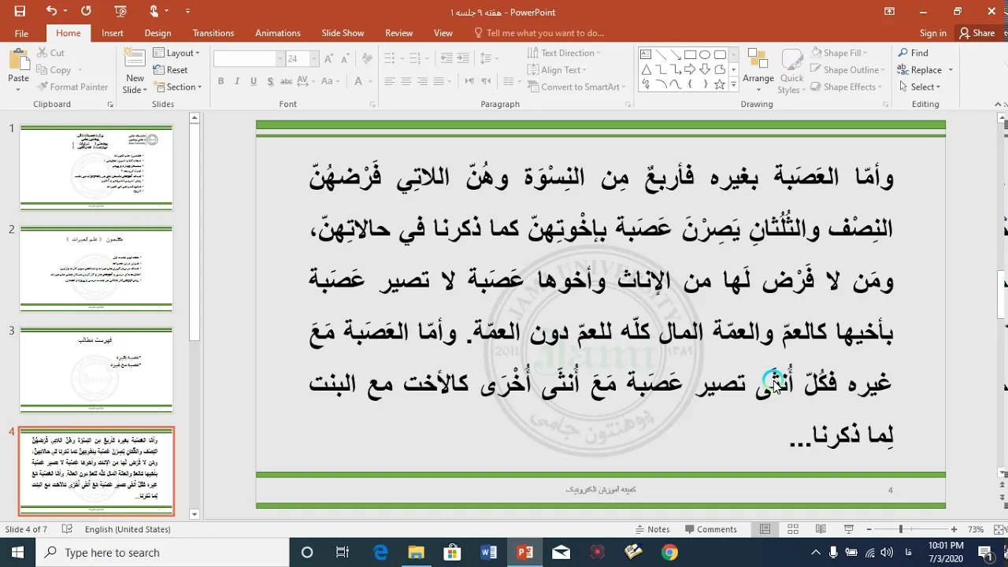
Task: Select the Right Arrow shape in the gallery
Action: 691,69
